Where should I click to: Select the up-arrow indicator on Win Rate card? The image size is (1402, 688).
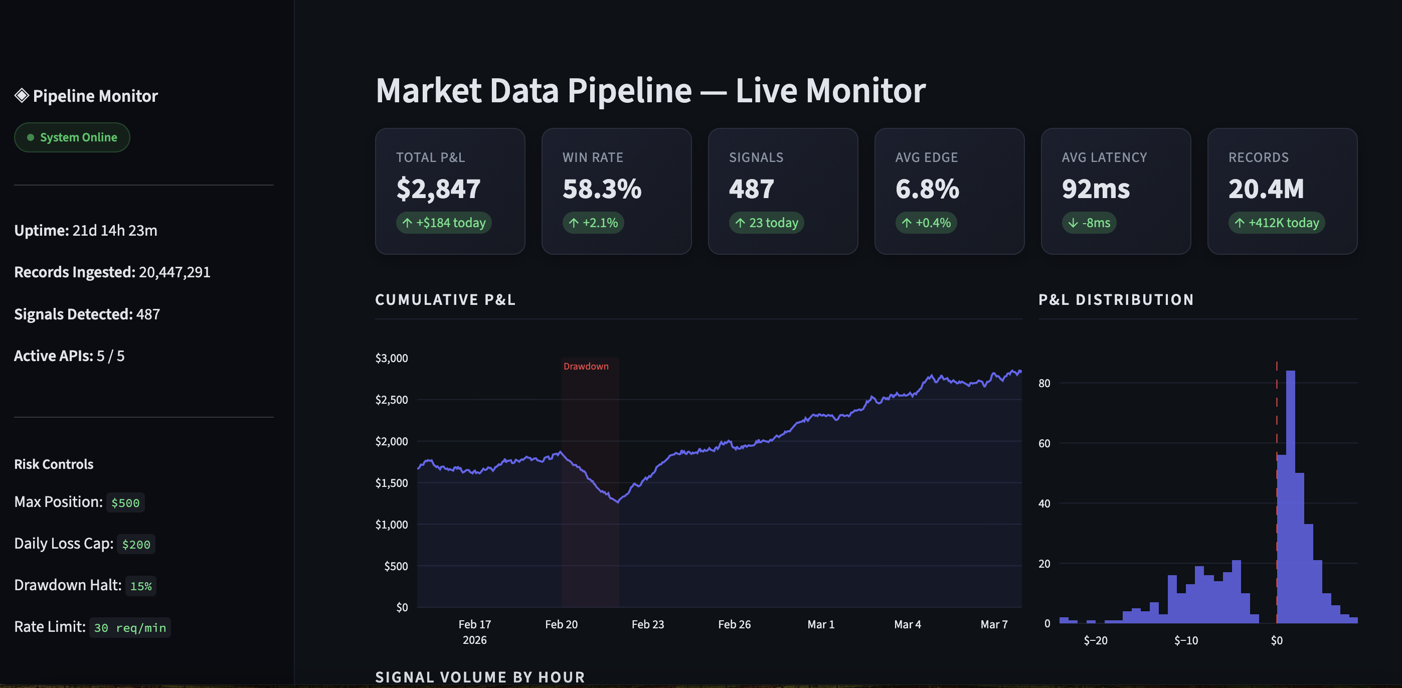tap(573, 223)
